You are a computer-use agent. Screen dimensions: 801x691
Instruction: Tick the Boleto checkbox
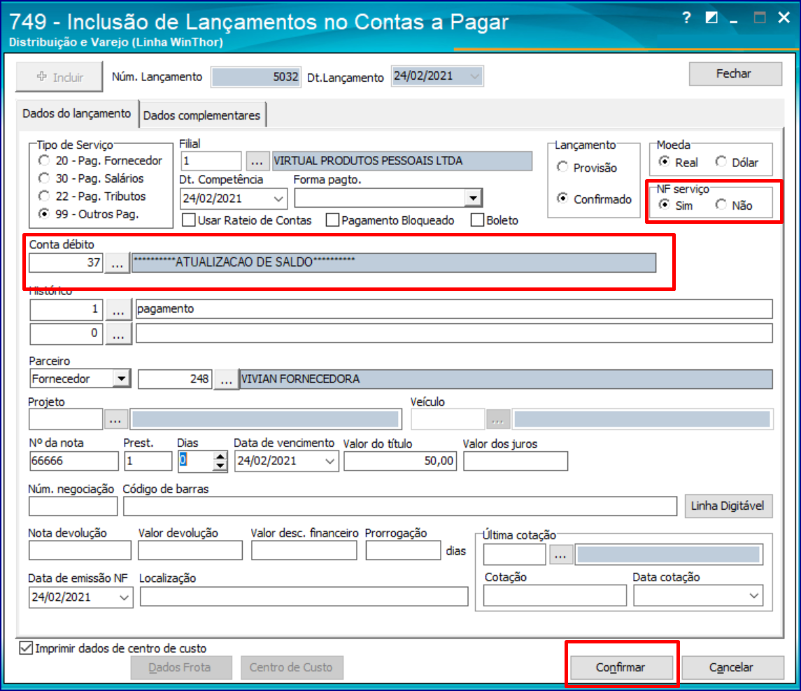(478, 220)
